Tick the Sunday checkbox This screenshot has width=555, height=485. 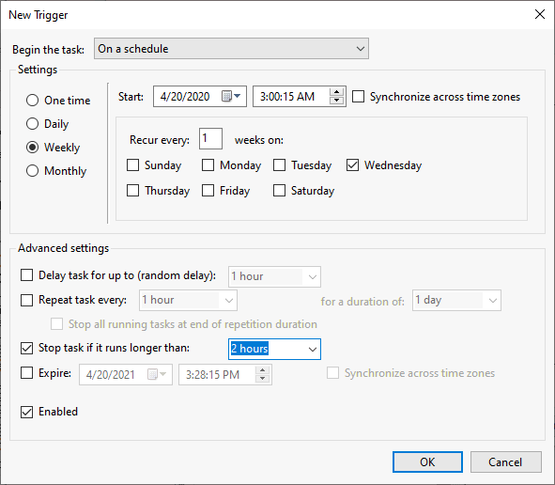pyautogui.click(x=132, y=165)
